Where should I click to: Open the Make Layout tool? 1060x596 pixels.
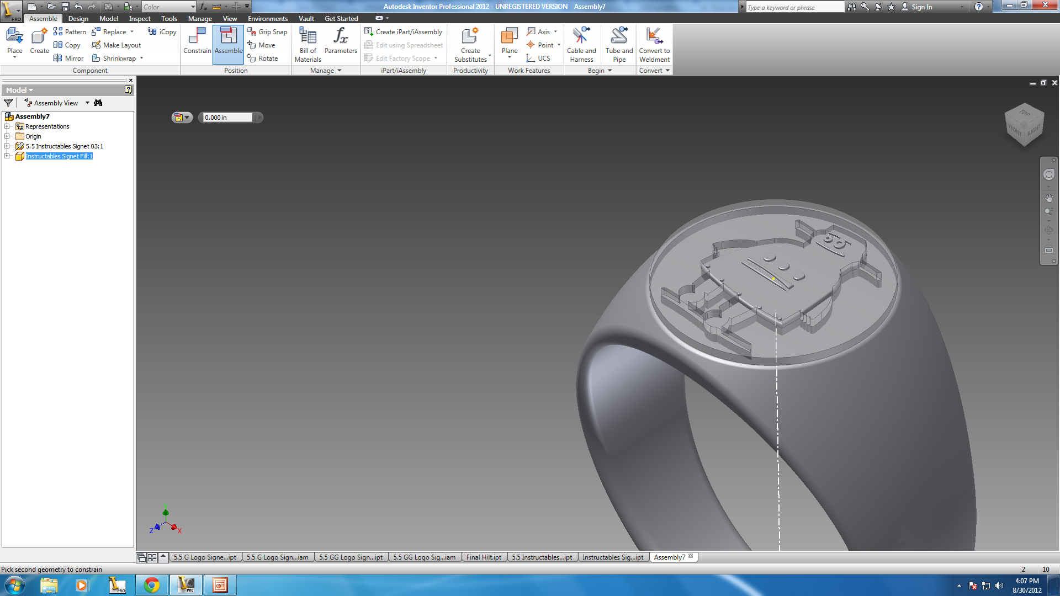click(x=116, y=45)
